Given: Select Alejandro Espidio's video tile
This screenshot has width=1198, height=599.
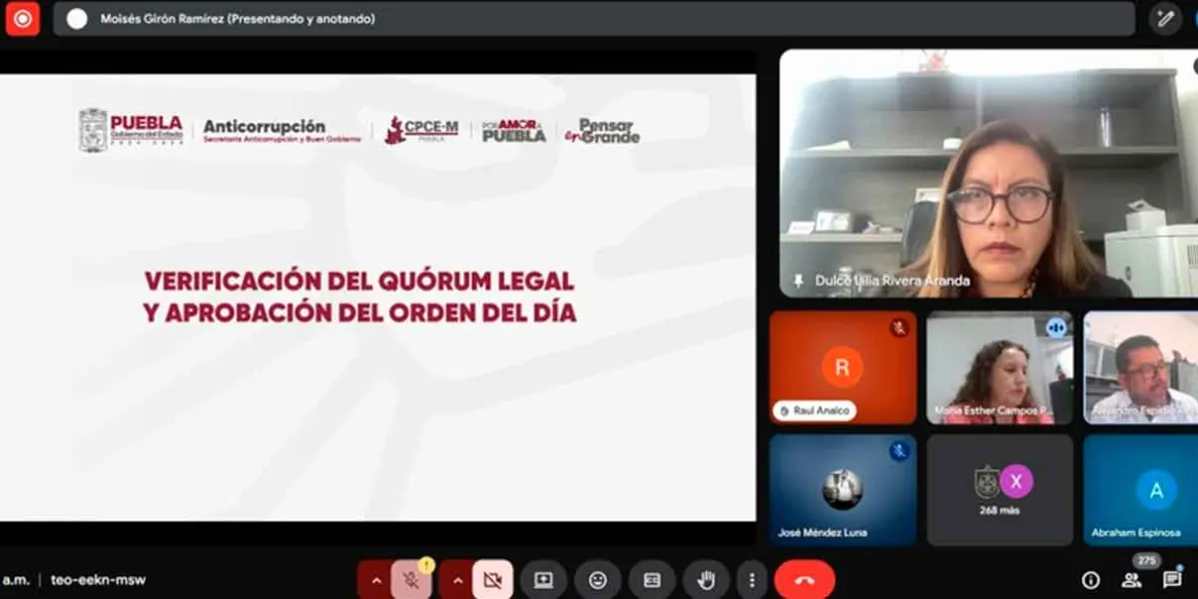Looking at the screenshot, I should tap(1141, 368).
